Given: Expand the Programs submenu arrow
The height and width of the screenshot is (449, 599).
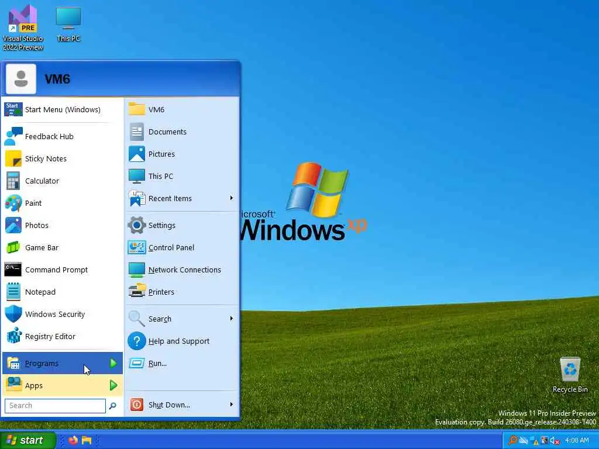Looking at the screenshot, I should [113, 363].
